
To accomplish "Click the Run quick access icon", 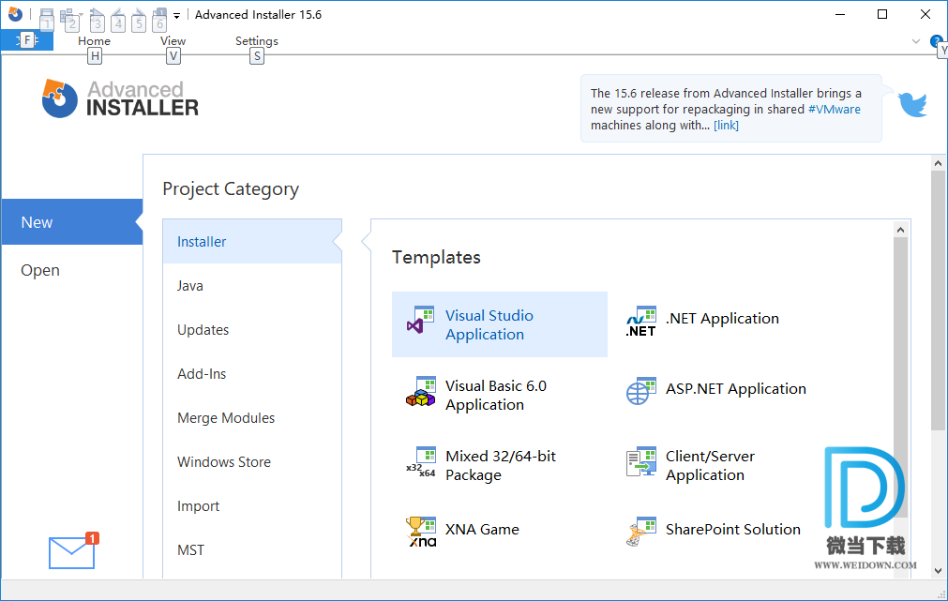I will [97, 15].
